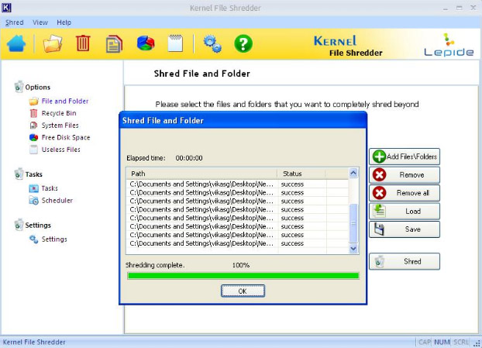
Task: Select the last path row in list
Action: click(237, 243)
